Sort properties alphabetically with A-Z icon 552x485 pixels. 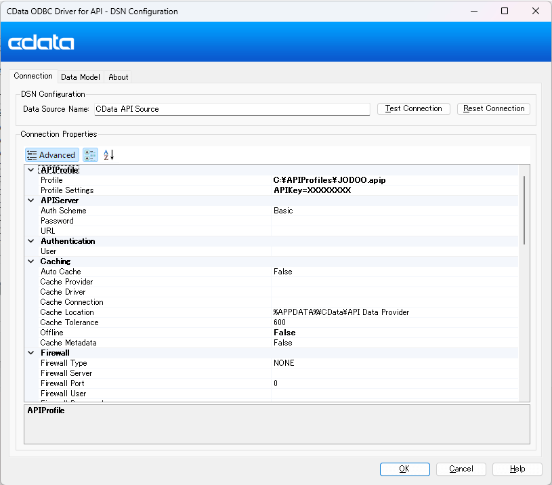point(109,155)
